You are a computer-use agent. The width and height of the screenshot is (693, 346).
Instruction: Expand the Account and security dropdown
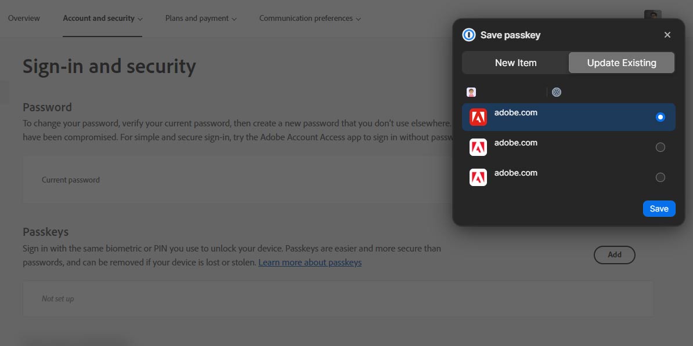tap(102, 18)
